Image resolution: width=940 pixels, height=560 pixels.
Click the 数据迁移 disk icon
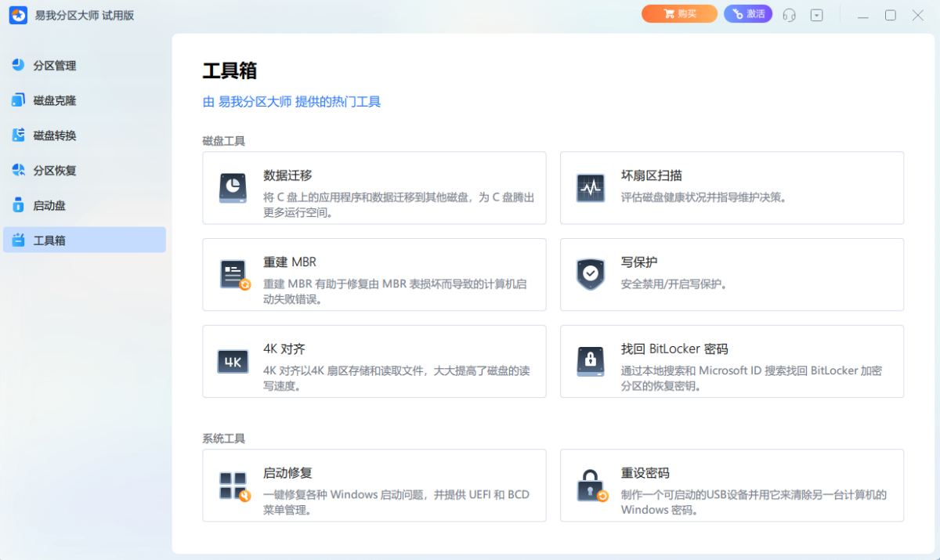pyautogui.click(x=233, y=188)
